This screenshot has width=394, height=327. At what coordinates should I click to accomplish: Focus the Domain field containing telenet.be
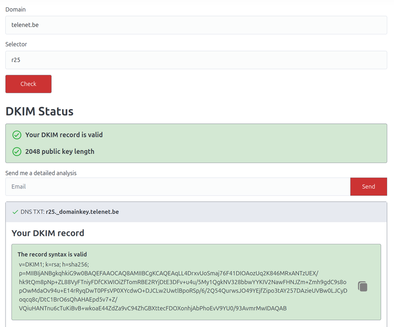[x=196, y=25]
